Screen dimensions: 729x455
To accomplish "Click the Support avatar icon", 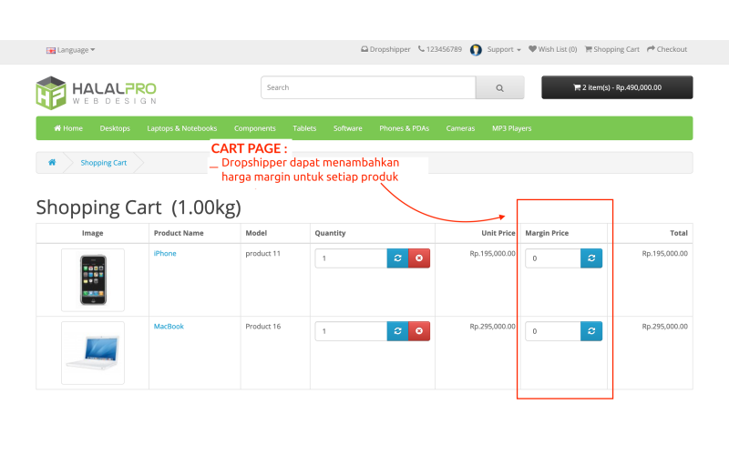I will pyautogui.click(x=476, y=50).
